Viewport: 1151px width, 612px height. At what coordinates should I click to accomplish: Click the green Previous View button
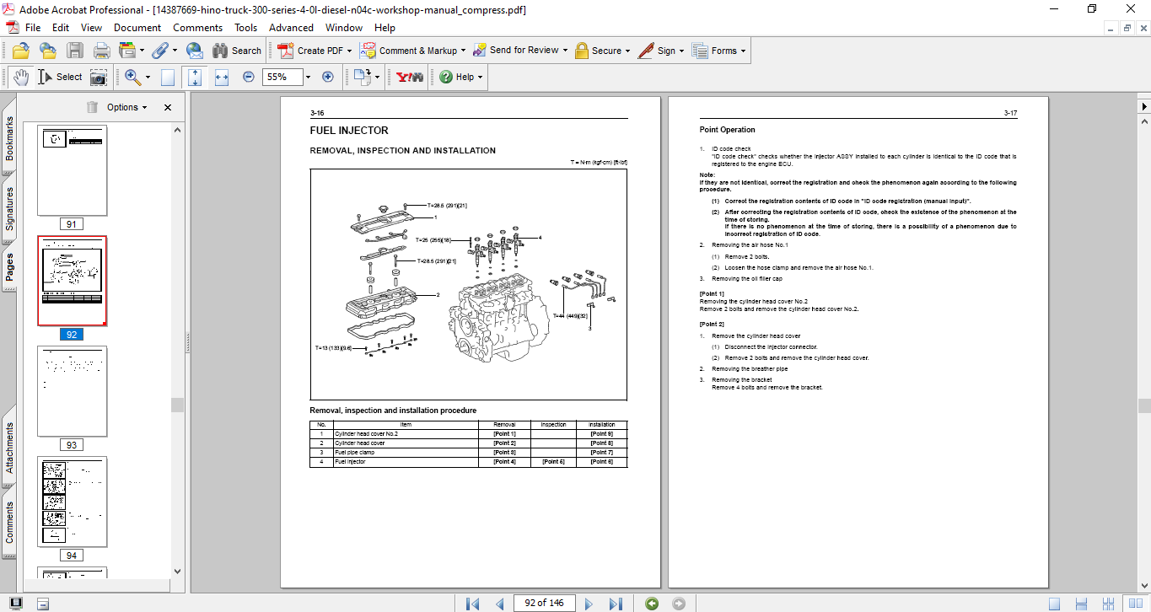pos(652,604)
